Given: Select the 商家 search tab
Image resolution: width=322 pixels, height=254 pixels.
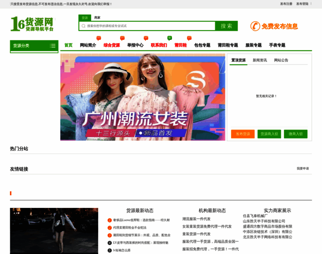Looking at the screenshot, I should [x=97, y=18].
